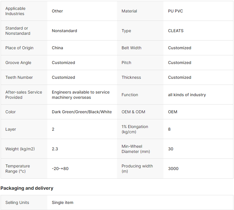Viewport: 234px width, 210px height.
Task: Click the 'Groove Angle' label
Action: [18, 63]
